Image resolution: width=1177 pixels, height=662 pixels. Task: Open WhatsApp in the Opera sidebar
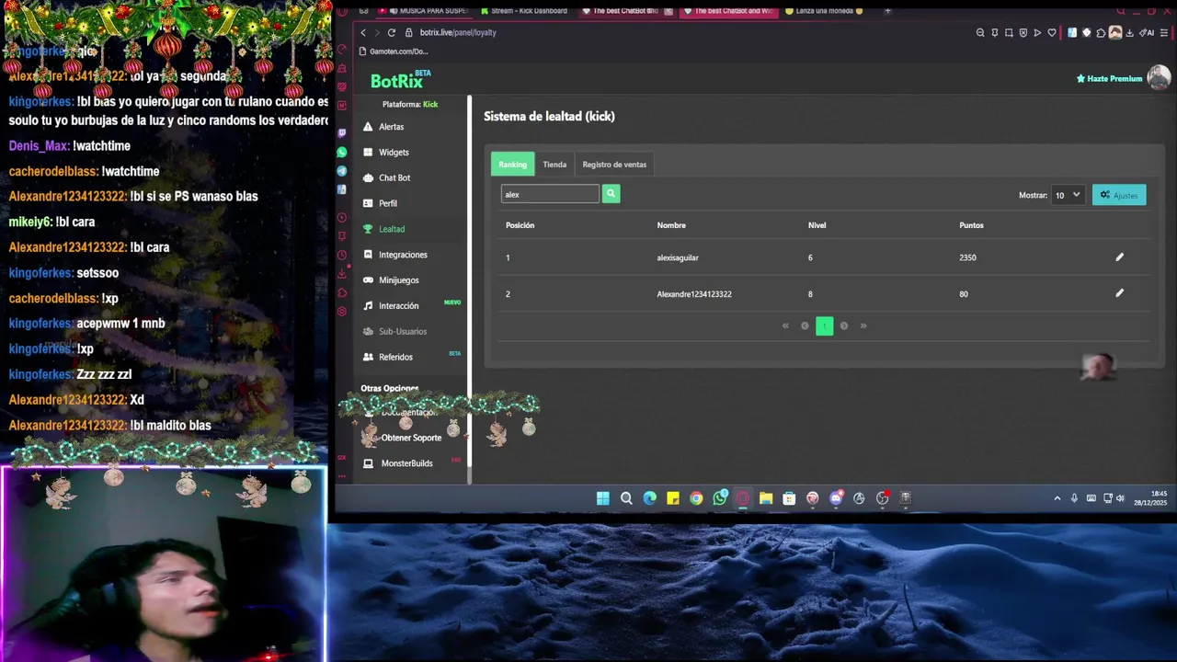coord(342,153)
